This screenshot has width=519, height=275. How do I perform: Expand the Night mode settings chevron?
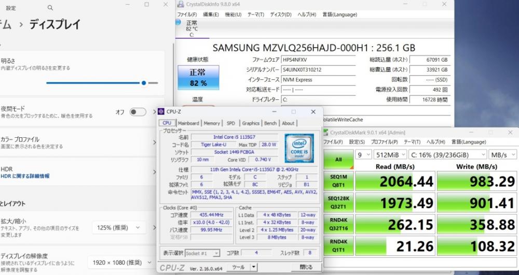click(154, 112)
